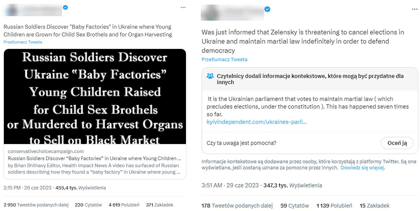This screenshot has width=420, height=211.
Task: Open the 371 Zakładek list
Action: [x=159, y=205]
